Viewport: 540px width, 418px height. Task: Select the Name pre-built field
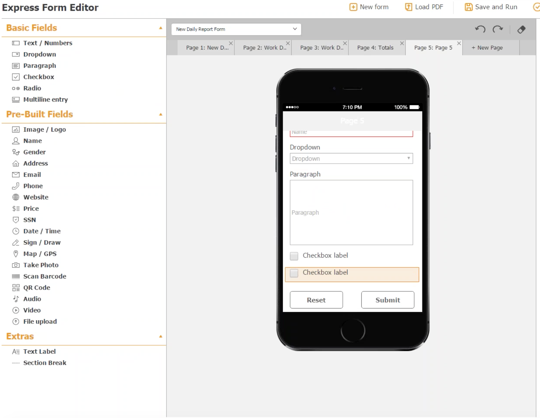tap(32, 141)
